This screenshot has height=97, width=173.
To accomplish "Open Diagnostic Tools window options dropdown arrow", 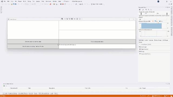I will pos(166,7).
